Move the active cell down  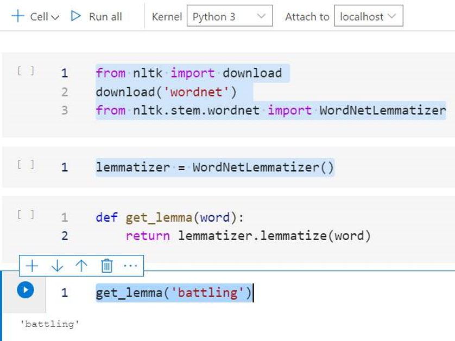coord(57,266)
